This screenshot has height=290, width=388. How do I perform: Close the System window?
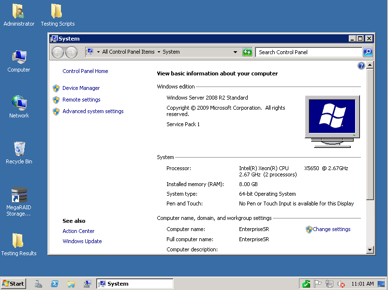click(x=369, y=39)
